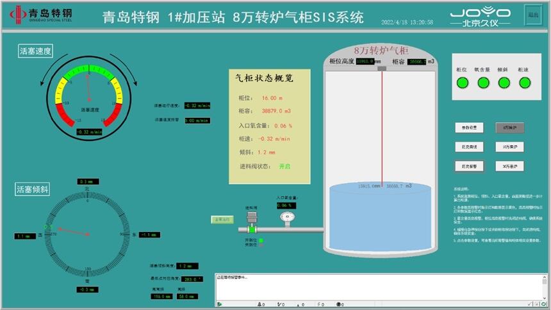Open the 历史曲线 history curve page

point(469,147)
